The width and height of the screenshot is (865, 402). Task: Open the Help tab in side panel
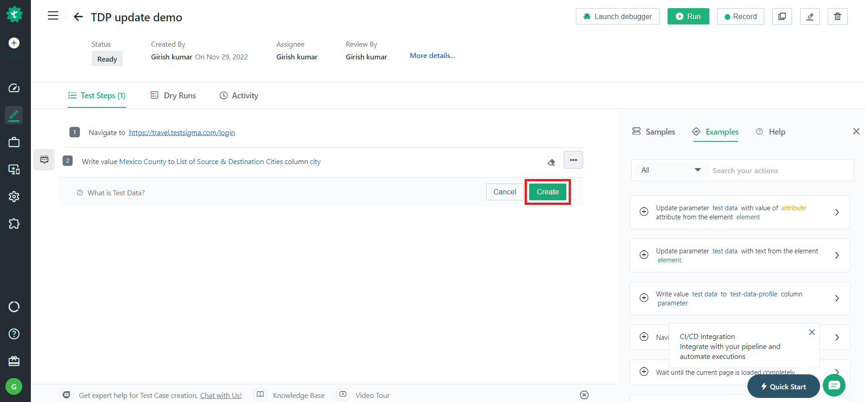(x=771, y=132)
